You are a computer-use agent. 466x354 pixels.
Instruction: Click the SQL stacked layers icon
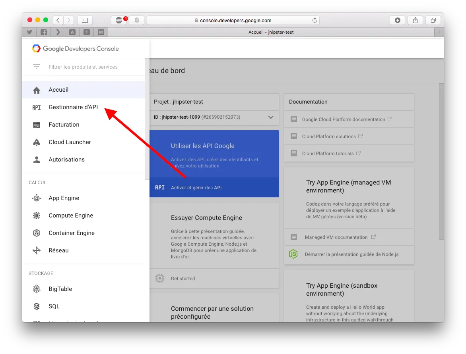[x=37, y=306]
